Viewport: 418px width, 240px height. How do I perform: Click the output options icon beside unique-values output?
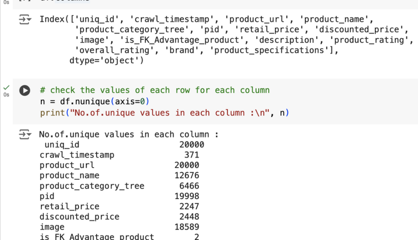pyautogui.click(x=25, y=134)
